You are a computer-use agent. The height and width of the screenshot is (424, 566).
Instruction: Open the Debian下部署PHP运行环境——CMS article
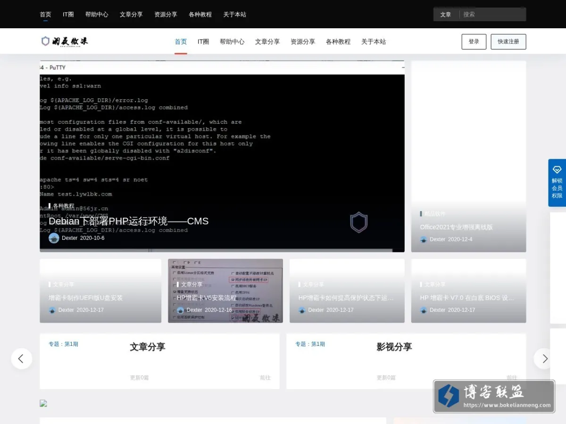click(x=128, y=221)
